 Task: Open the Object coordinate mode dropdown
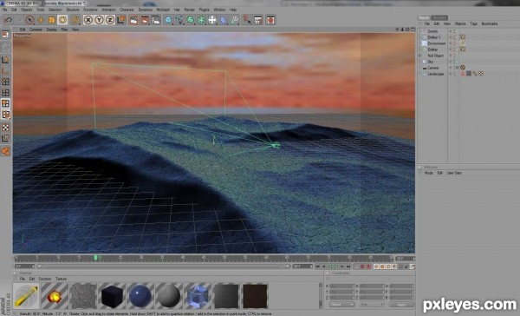coord(341,305)
